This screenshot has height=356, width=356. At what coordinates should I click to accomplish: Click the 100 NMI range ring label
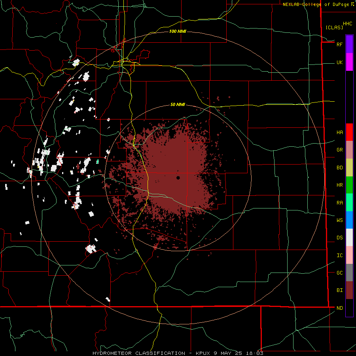[178, 31]
